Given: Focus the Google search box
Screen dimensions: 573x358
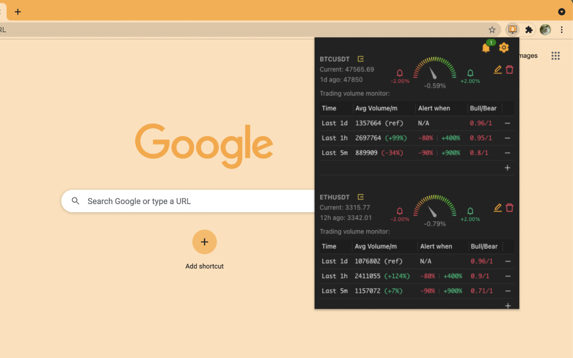Looking at the screenshot, I should (188, 201).
